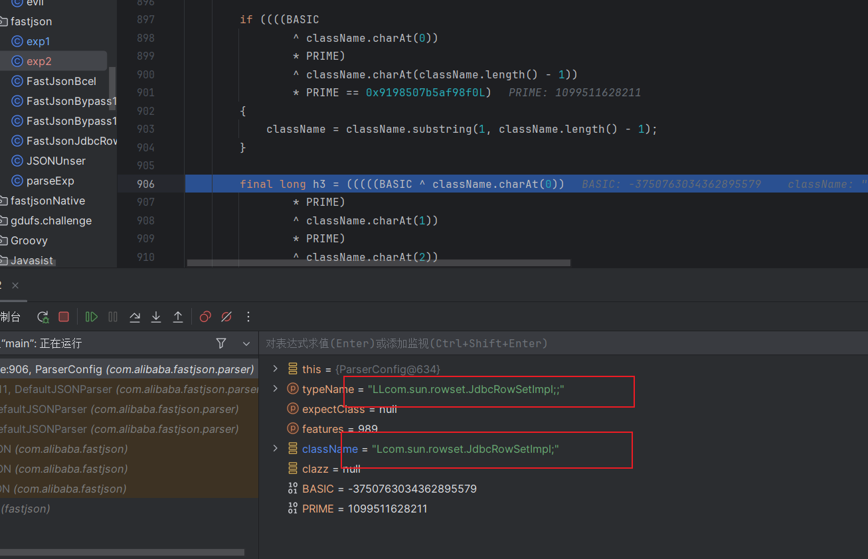Viewport: 868px width, 559px height.
Task: Click the expectClass parameter icon
Action: click(293, 409)
